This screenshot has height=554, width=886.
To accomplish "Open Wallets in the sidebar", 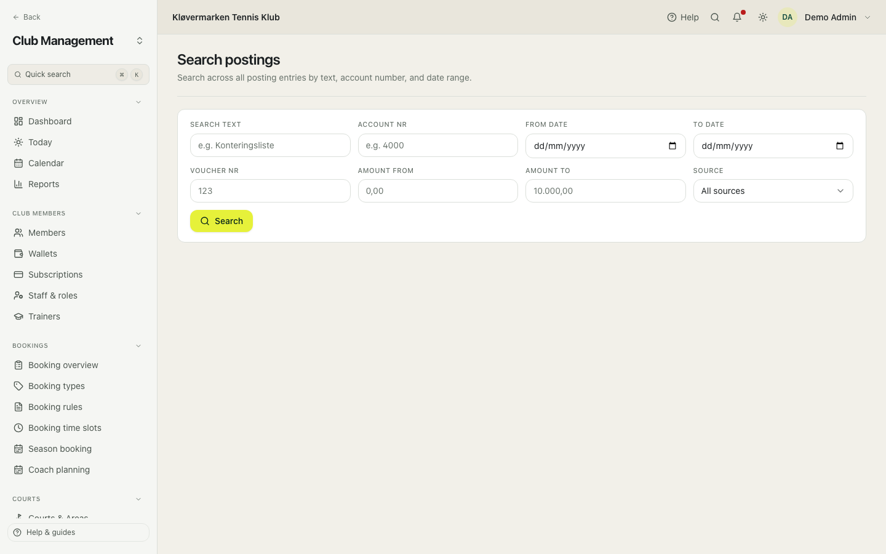I will tap(78, 254).
